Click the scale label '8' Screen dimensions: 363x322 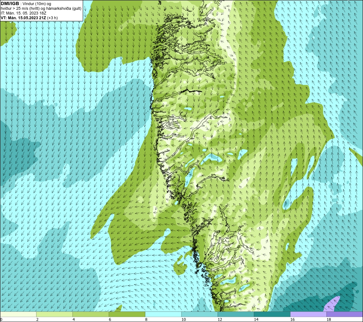[146, 320]
